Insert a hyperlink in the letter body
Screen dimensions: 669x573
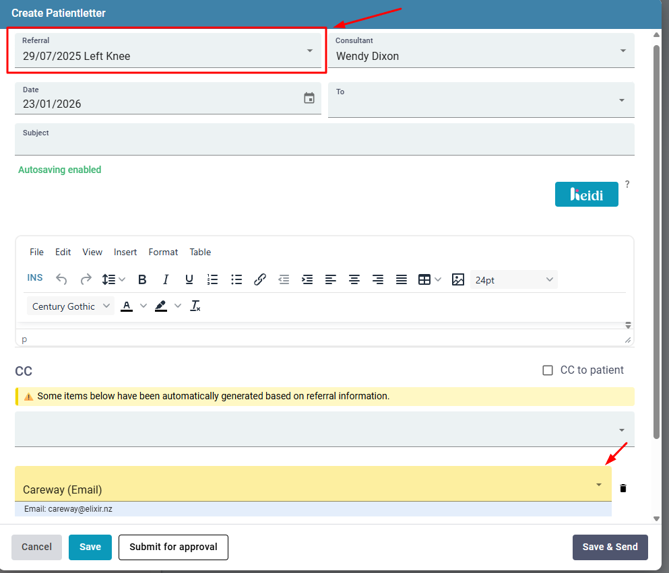pos(260,279)
